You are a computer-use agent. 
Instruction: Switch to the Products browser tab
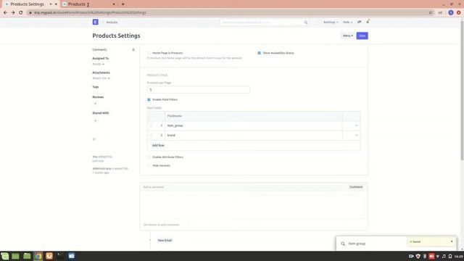pos(88,4)
